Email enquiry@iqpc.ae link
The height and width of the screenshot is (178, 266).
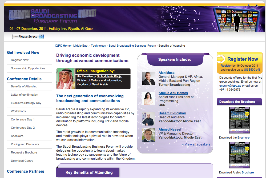pos(230,86)
